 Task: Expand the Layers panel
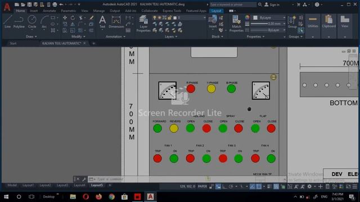click(171, 36)
